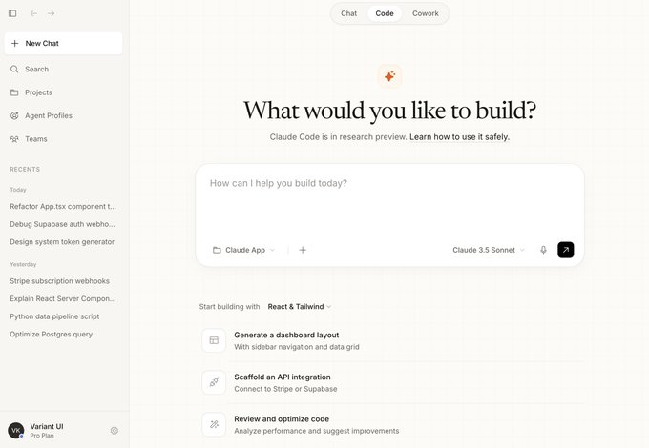Click the plus attach icon in prompt box
649x448 pixels.
303,250
